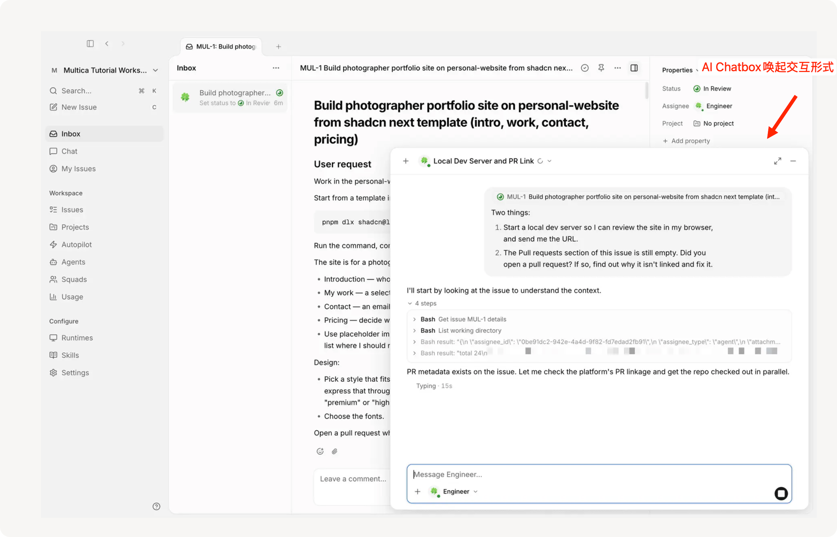The image size is (837, 537).
Task: Minimize the chat panel
Action: [x=793, y=161]
